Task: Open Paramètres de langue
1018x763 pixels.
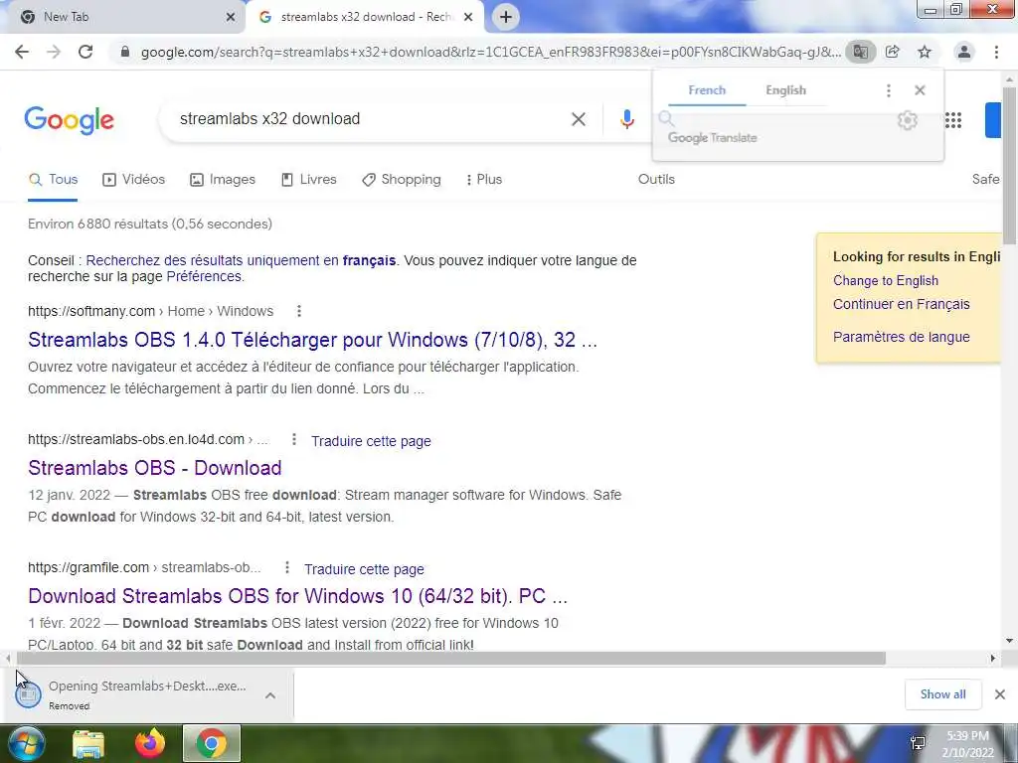Action: [x=901, y=337]
